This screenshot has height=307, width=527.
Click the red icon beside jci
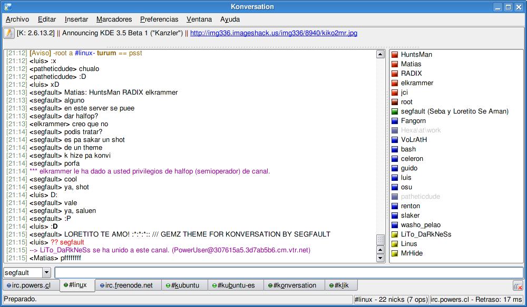click(x=395, y=93)
